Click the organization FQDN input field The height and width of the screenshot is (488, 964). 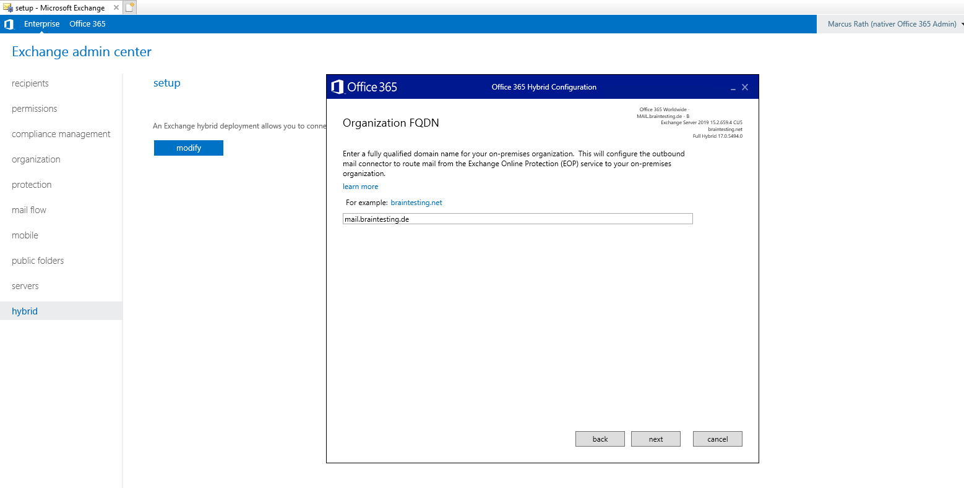click(x=518, y=219)
